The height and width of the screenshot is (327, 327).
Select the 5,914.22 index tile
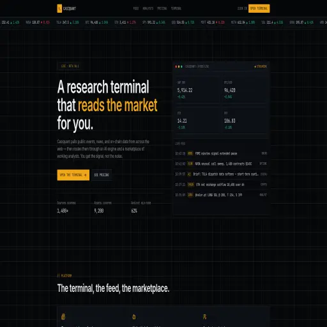pyautogui.click(x=197, y=90)
